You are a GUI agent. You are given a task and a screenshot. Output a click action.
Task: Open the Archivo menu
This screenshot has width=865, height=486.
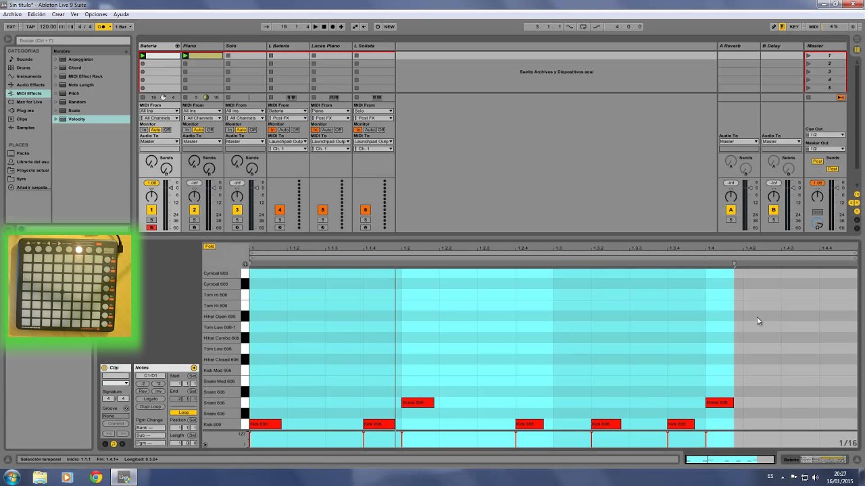[x=12, y=14]
